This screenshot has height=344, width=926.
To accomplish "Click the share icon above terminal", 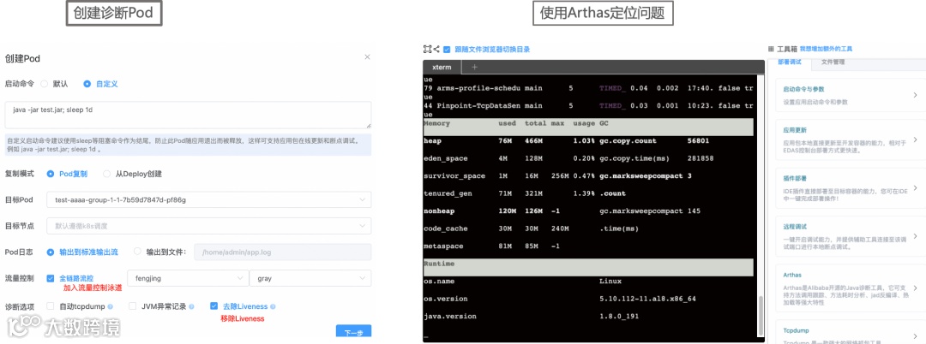I will (436, 50).
